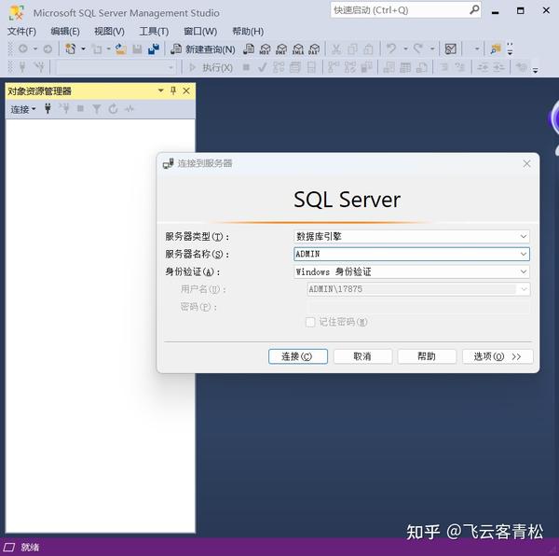This screenshot has width=559, height=556.
Task: Click the Connect plug icon in SQL toolbar
Action: coord(22,67)
